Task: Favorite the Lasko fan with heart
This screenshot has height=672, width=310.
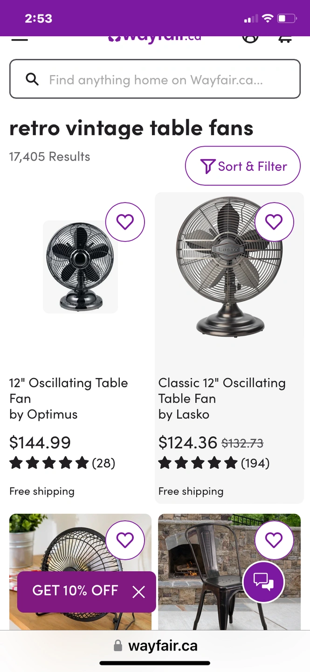Action: click(x=274, y=222)
